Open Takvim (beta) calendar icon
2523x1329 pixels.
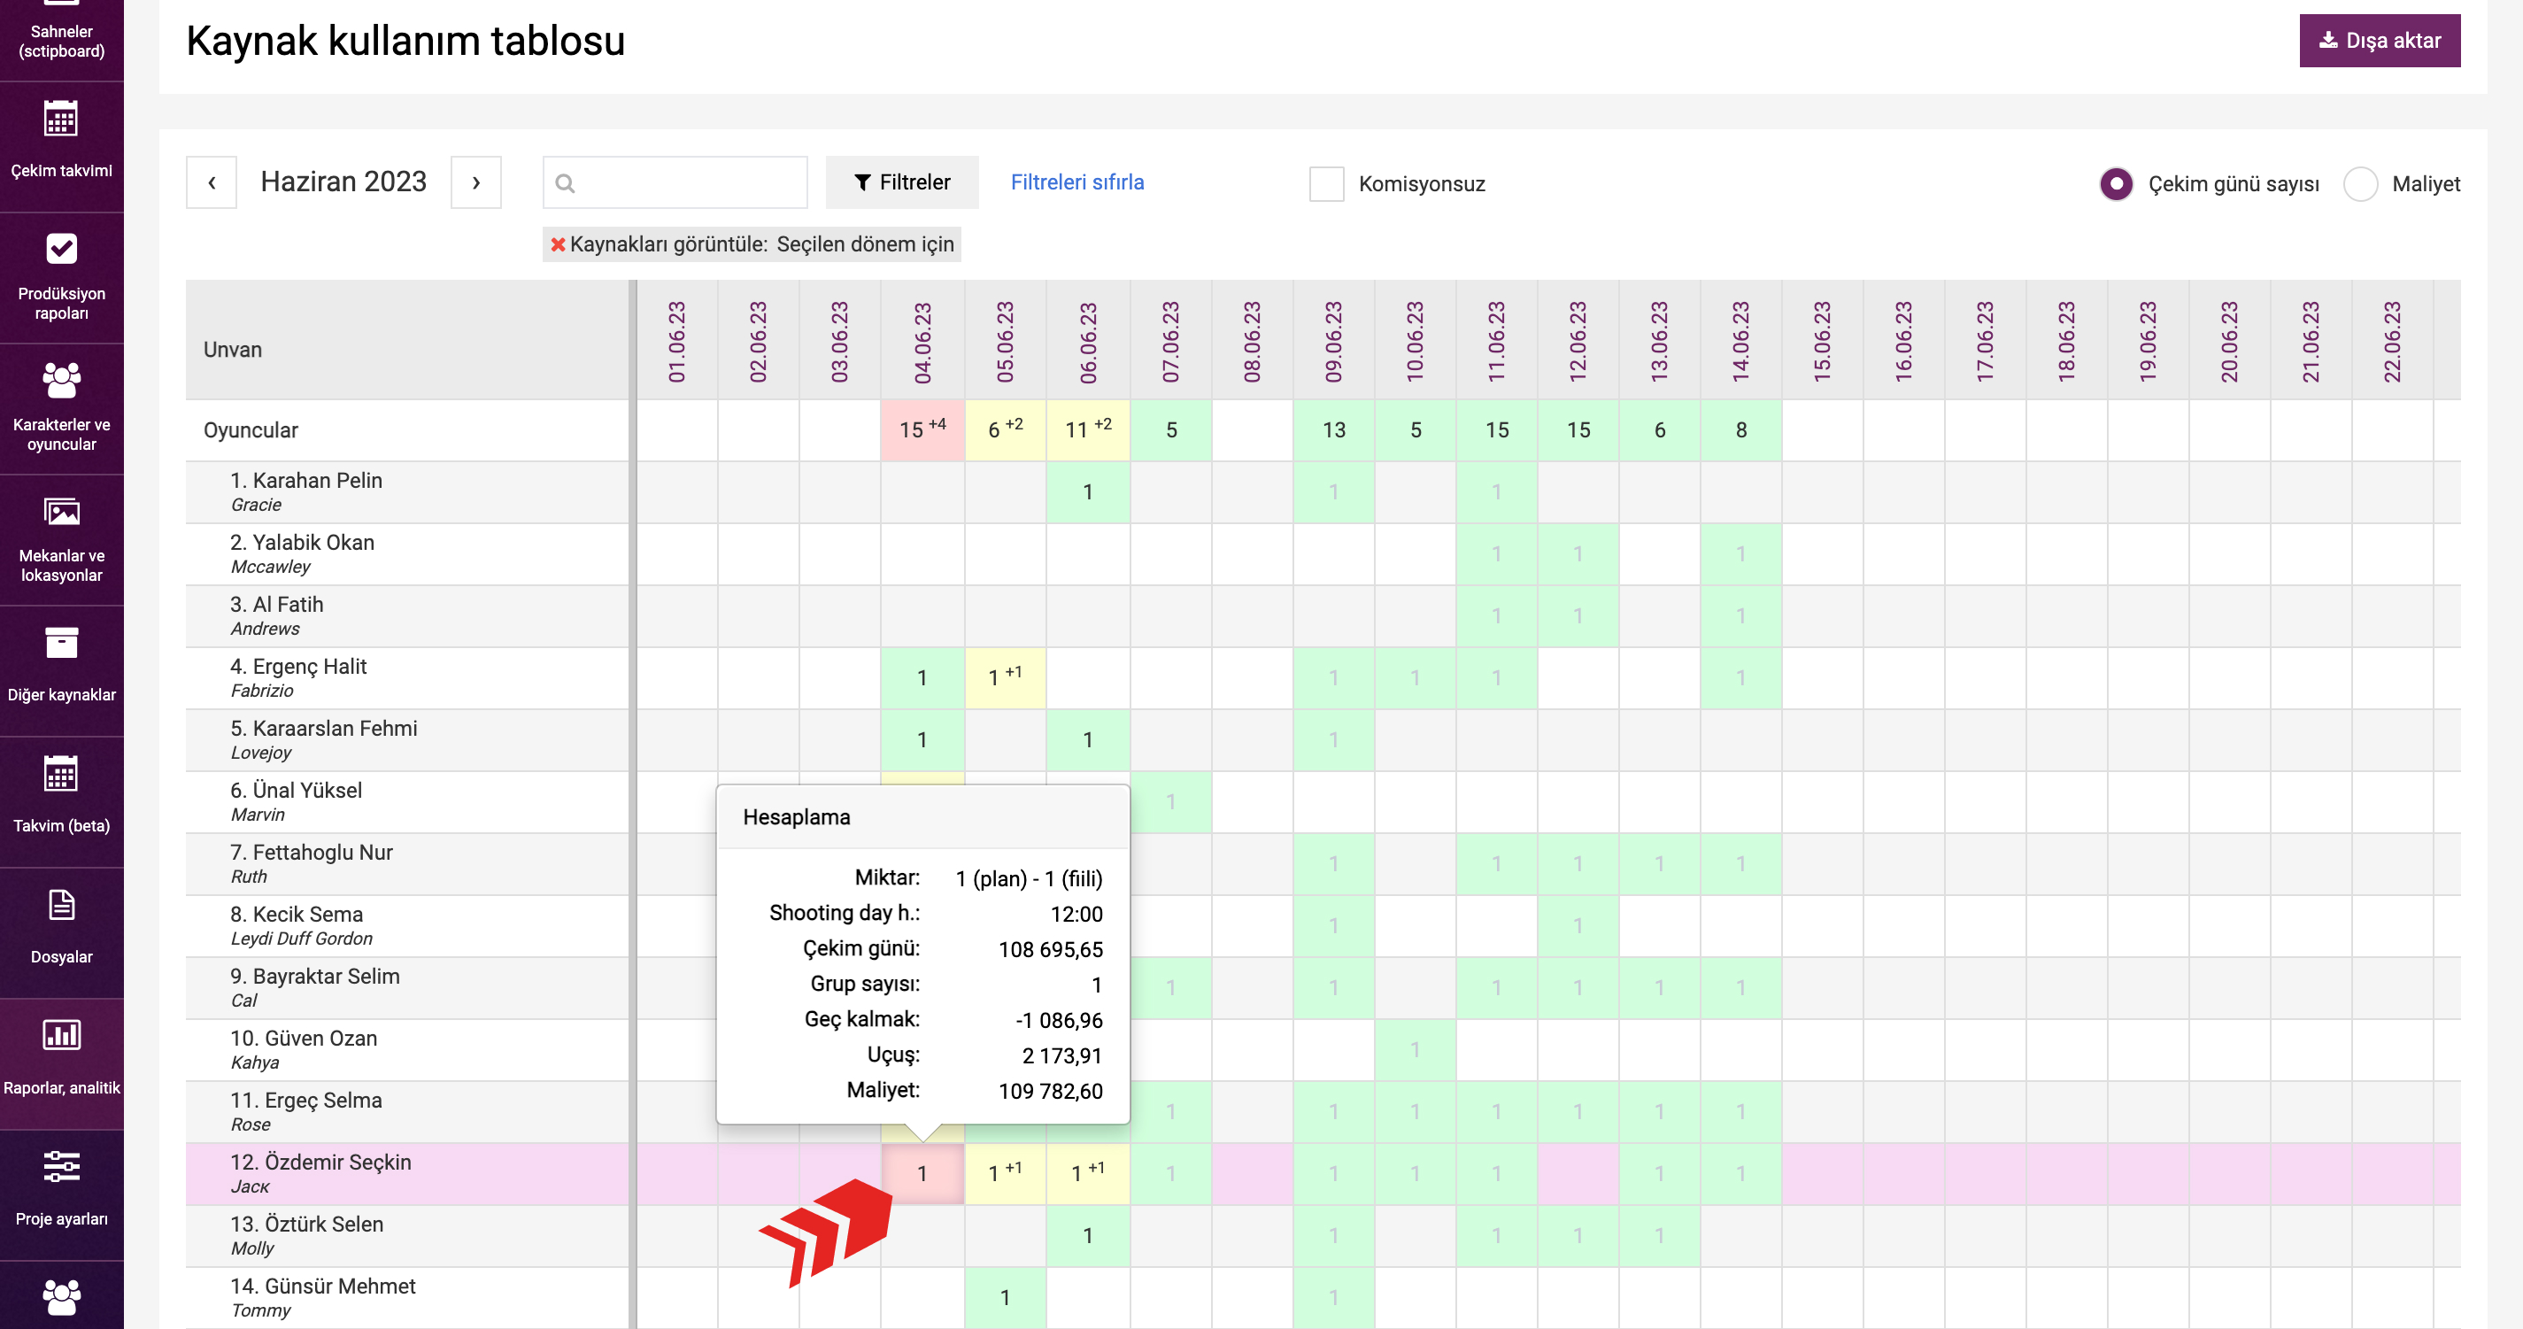[61, 774]
